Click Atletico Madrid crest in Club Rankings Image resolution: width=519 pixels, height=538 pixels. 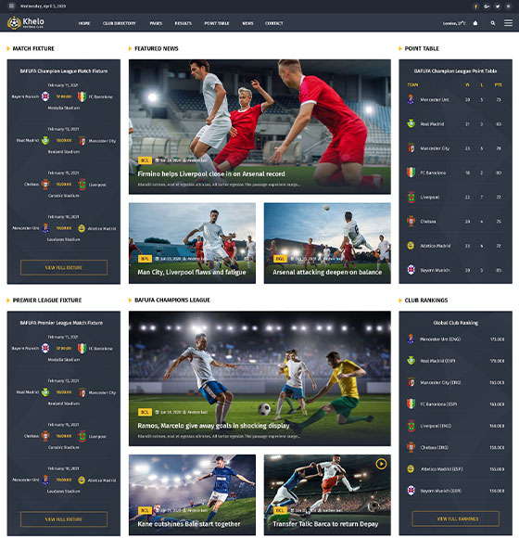click(x=411, y=469)
